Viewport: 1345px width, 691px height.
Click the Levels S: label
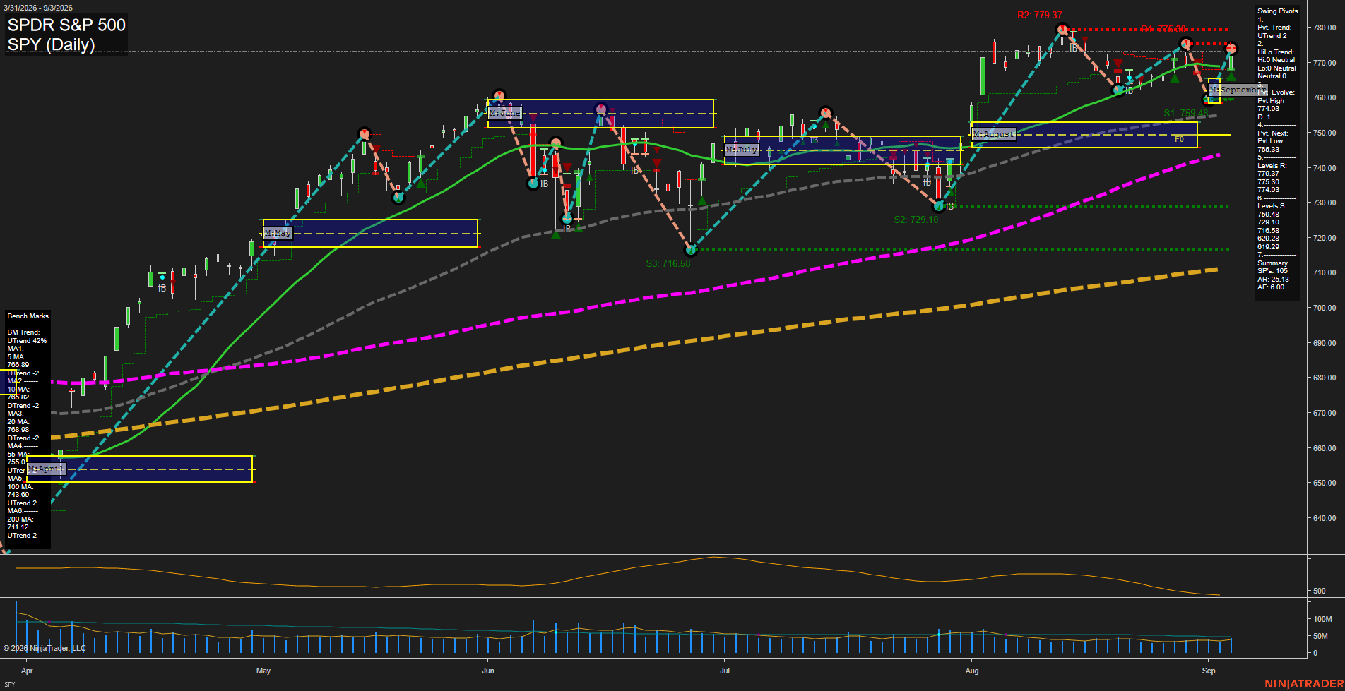tap(1272, 206)
